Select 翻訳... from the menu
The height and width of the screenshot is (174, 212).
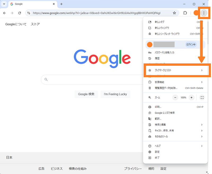click(x=175, y=119)
